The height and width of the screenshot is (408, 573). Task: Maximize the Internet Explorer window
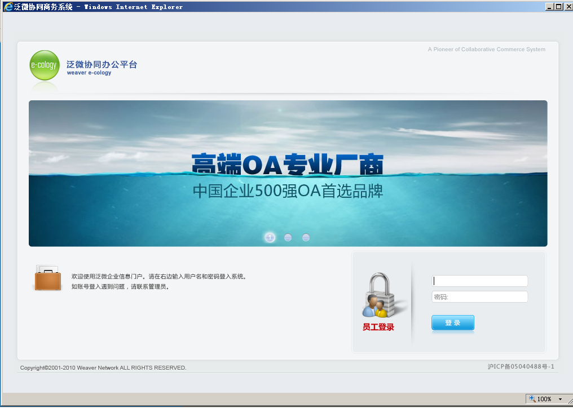click(x=559, y=7)
